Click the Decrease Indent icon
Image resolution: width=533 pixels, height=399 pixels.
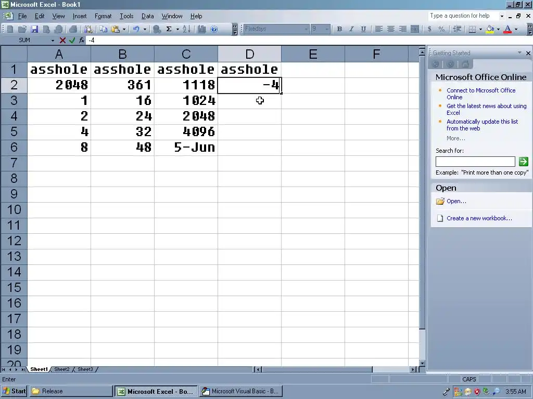point(457,29)
